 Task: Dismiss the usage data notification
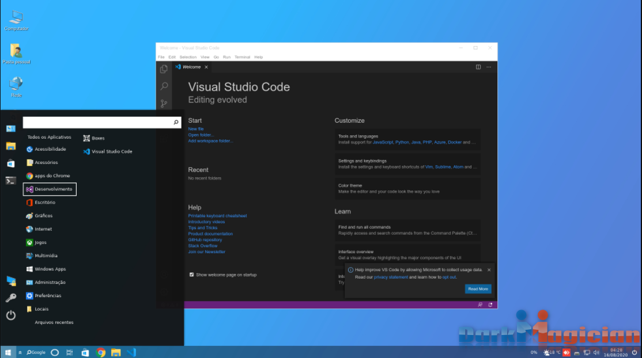pyautogui.click(x=489, y=270)
